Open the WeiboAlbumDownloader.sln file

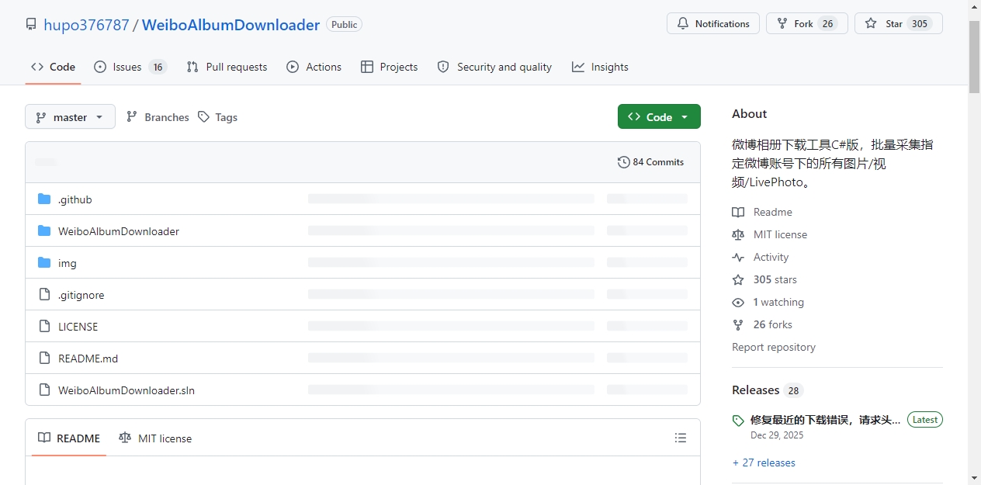click(127, 390)
